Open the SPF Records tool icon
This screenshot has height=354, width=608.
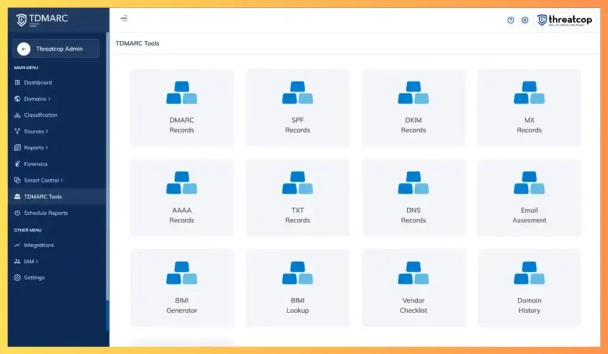(297, 93)
